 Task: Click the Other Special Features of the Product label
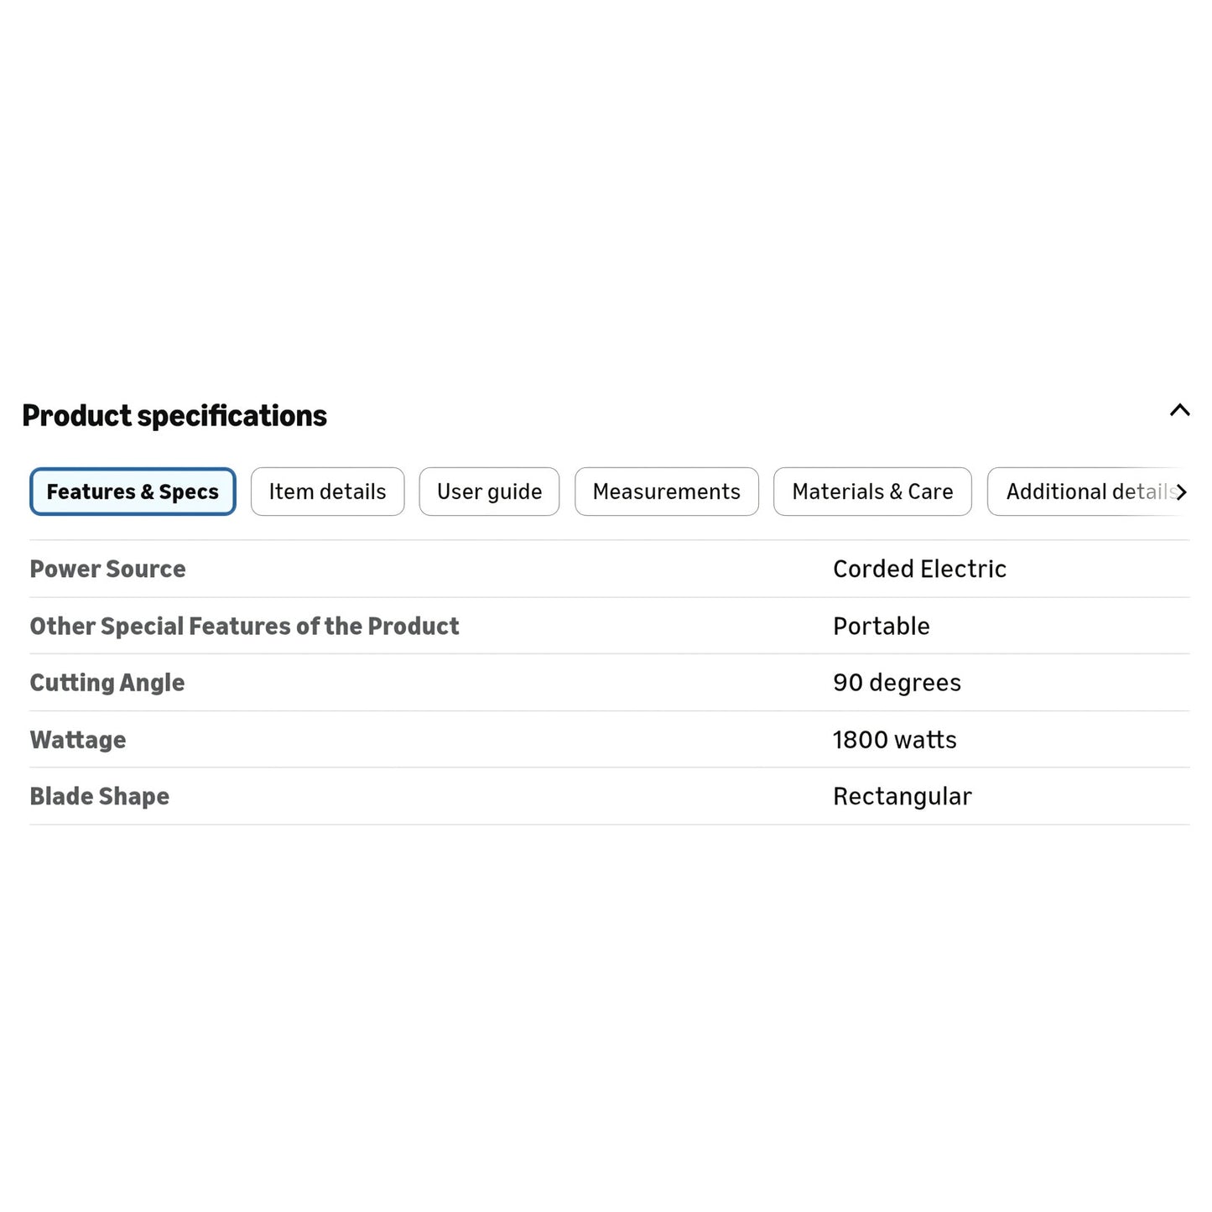(x=244, y=626)
